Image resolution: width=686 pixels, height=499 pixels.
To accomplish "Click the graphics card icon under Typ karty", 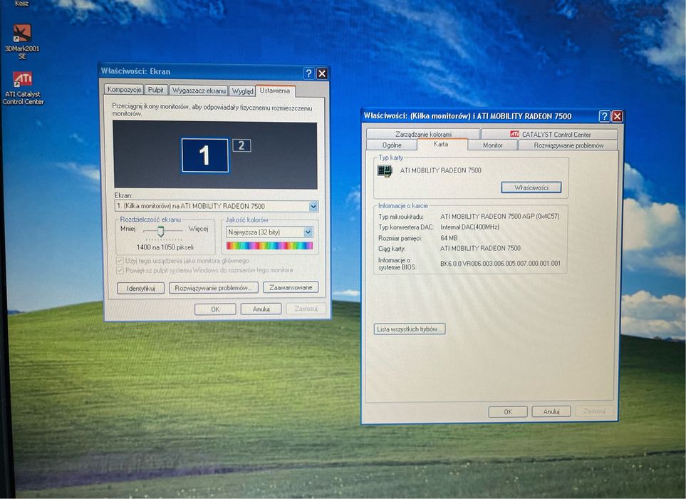I will tap(385, 170).
